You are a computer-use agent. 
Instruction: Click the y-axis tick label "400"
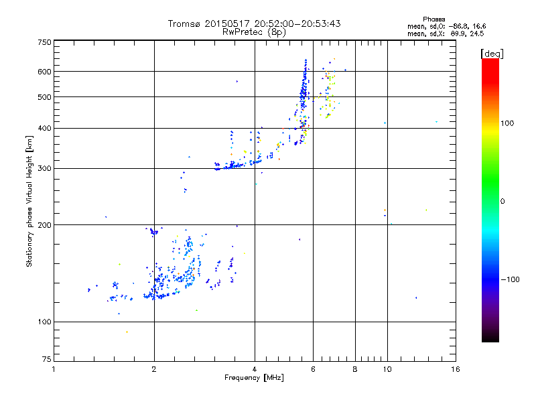click(x=44, y=129)
